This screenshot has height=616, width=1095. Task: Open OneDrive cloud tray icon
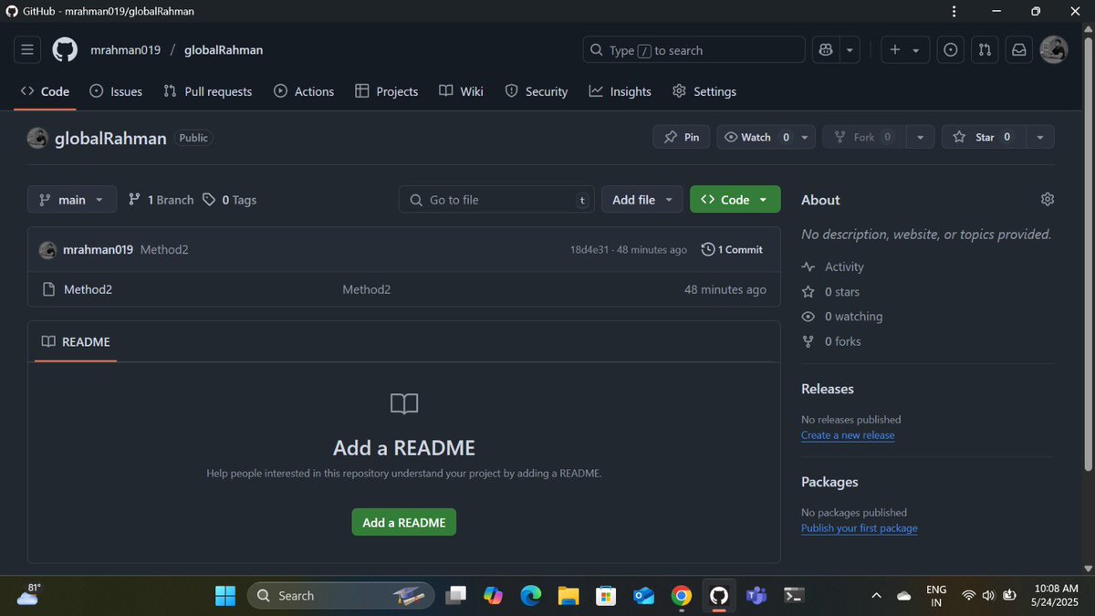pos(904,596)
